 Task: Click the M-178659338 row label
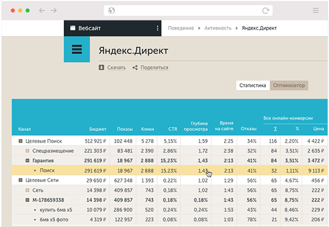(48, 200)
